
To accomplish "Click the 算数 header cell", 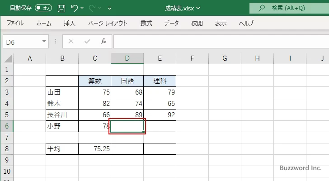I will pos(94,81).
